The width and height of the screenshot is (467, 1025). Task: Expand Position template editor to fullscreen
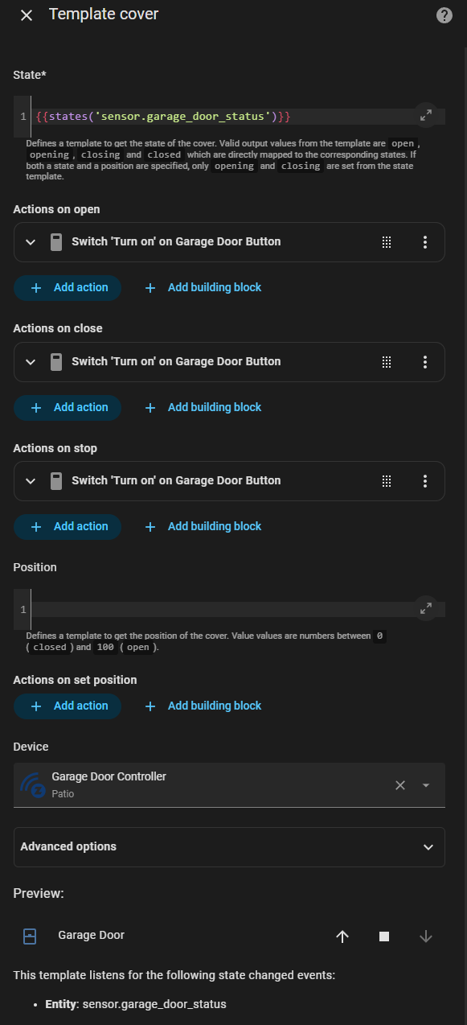[426, 609]
